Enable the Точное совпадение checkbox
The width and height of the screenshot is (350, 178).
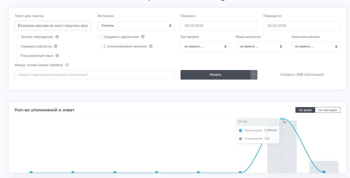pos(17,37)
